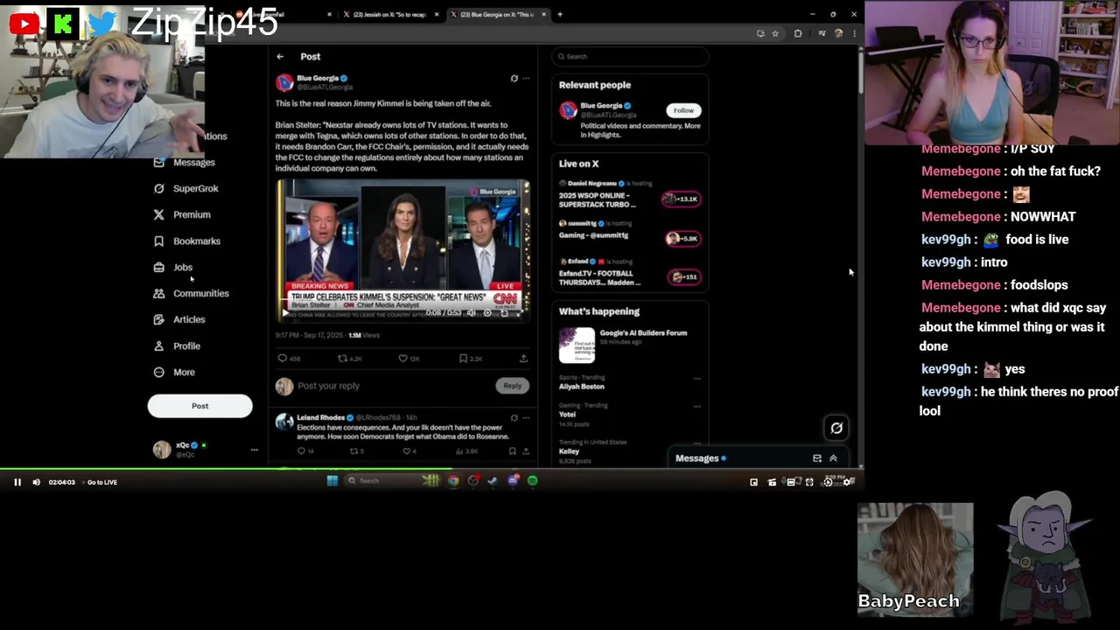Open Messages in the X sidebar
1120x630 pixels.
click(185, 163)
